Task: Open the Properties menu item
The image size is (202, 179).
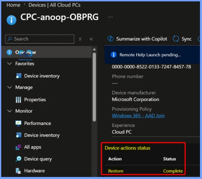Action: pyautogui.click(x=35, y=100)
